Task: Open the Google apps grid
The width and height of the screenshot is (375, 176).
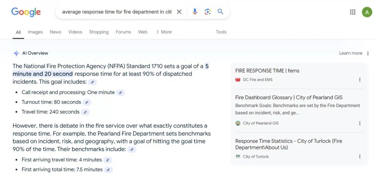Action: point(353,12)
